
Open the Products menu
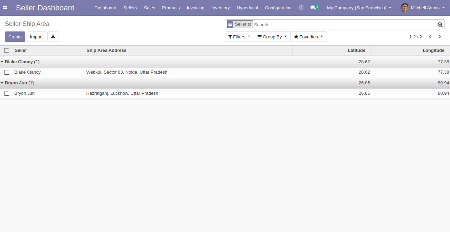pyautogui.click(x=171, y=8)
